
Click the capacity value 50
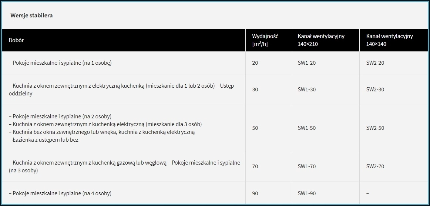click(x=255, y=128)
